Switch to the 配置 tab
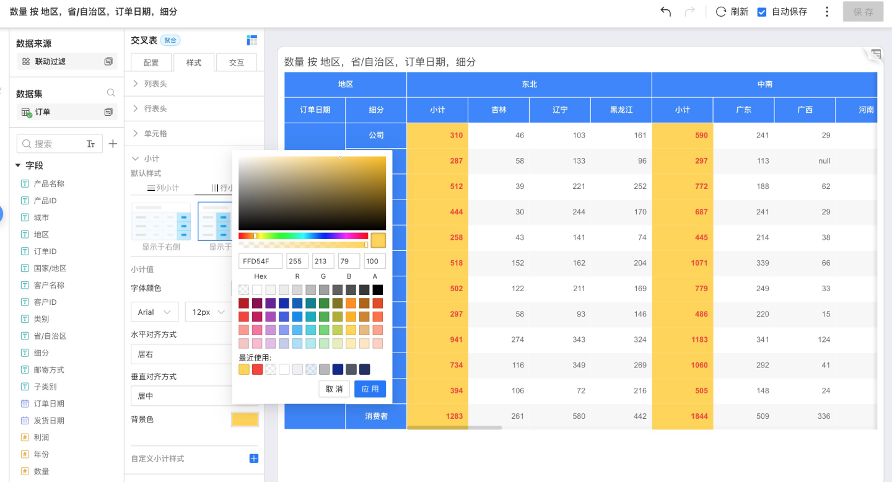This screenshot has width=892, height=482. pos(151,63)
